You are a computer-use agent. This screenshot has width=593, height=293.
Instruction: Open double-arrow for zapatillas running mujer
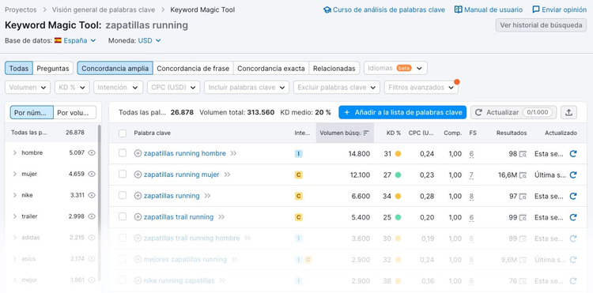click(227, 175)
